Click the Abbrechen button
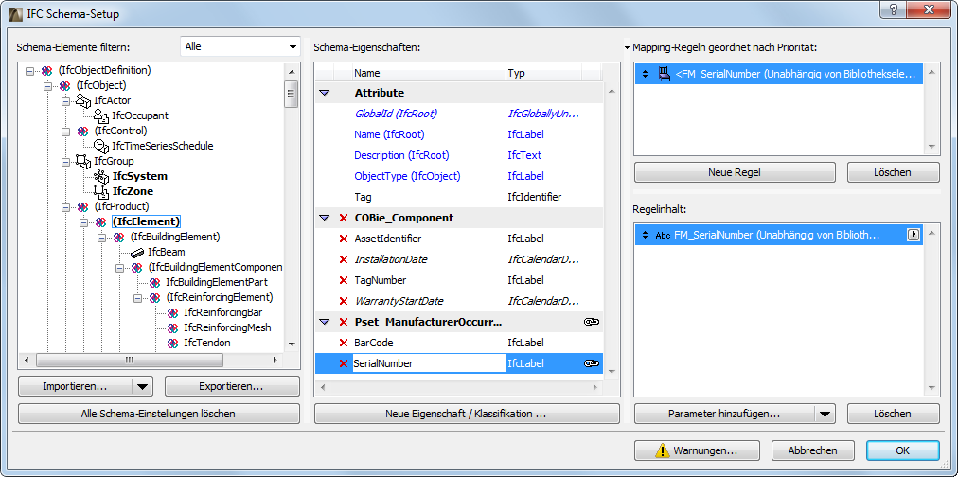This screenshot has height=477, width=958. pos(812,450)
